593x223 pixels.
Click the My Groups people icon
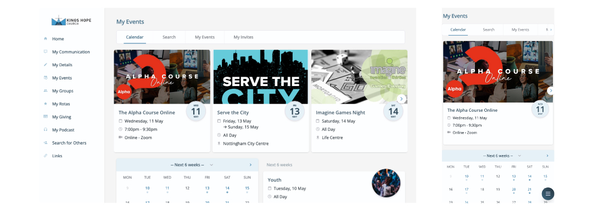click(46, 90)
